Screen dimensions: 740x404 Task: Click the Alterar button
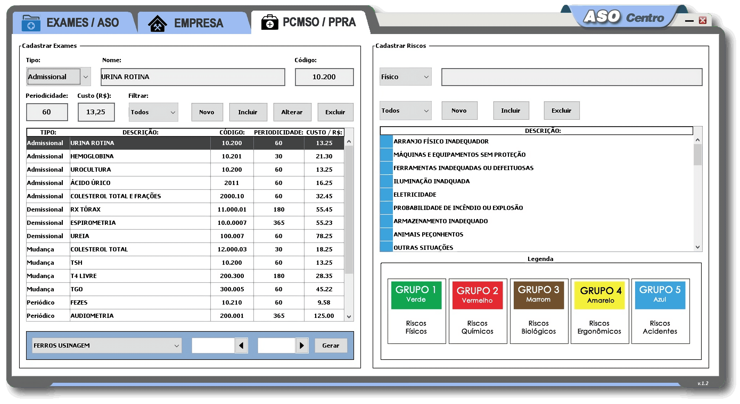tap(292, 112)
